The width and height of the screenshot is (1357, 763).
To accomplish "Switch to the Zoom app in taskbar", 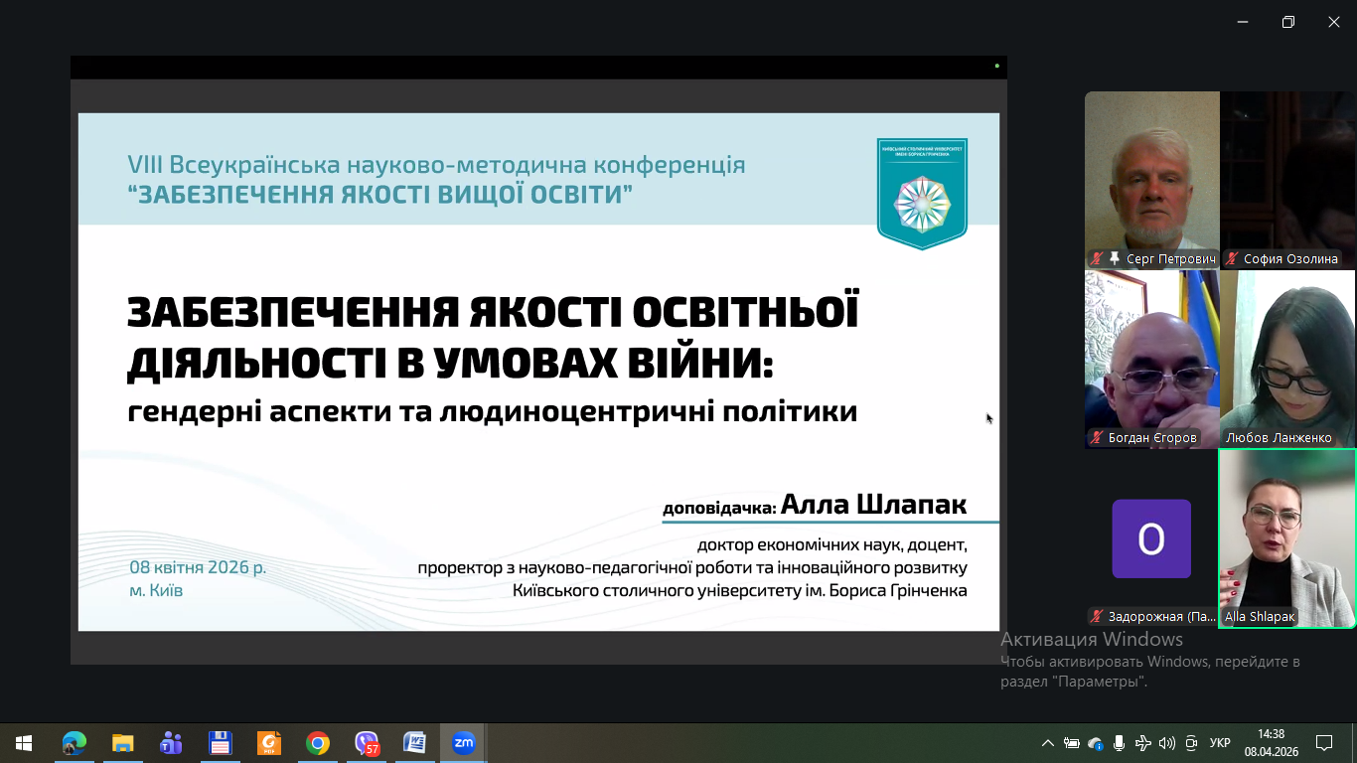I will coord(463,743).
